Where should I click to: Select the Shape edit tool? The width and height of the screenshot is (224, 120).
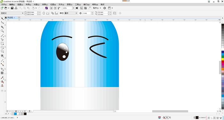(x=2, y=22)
